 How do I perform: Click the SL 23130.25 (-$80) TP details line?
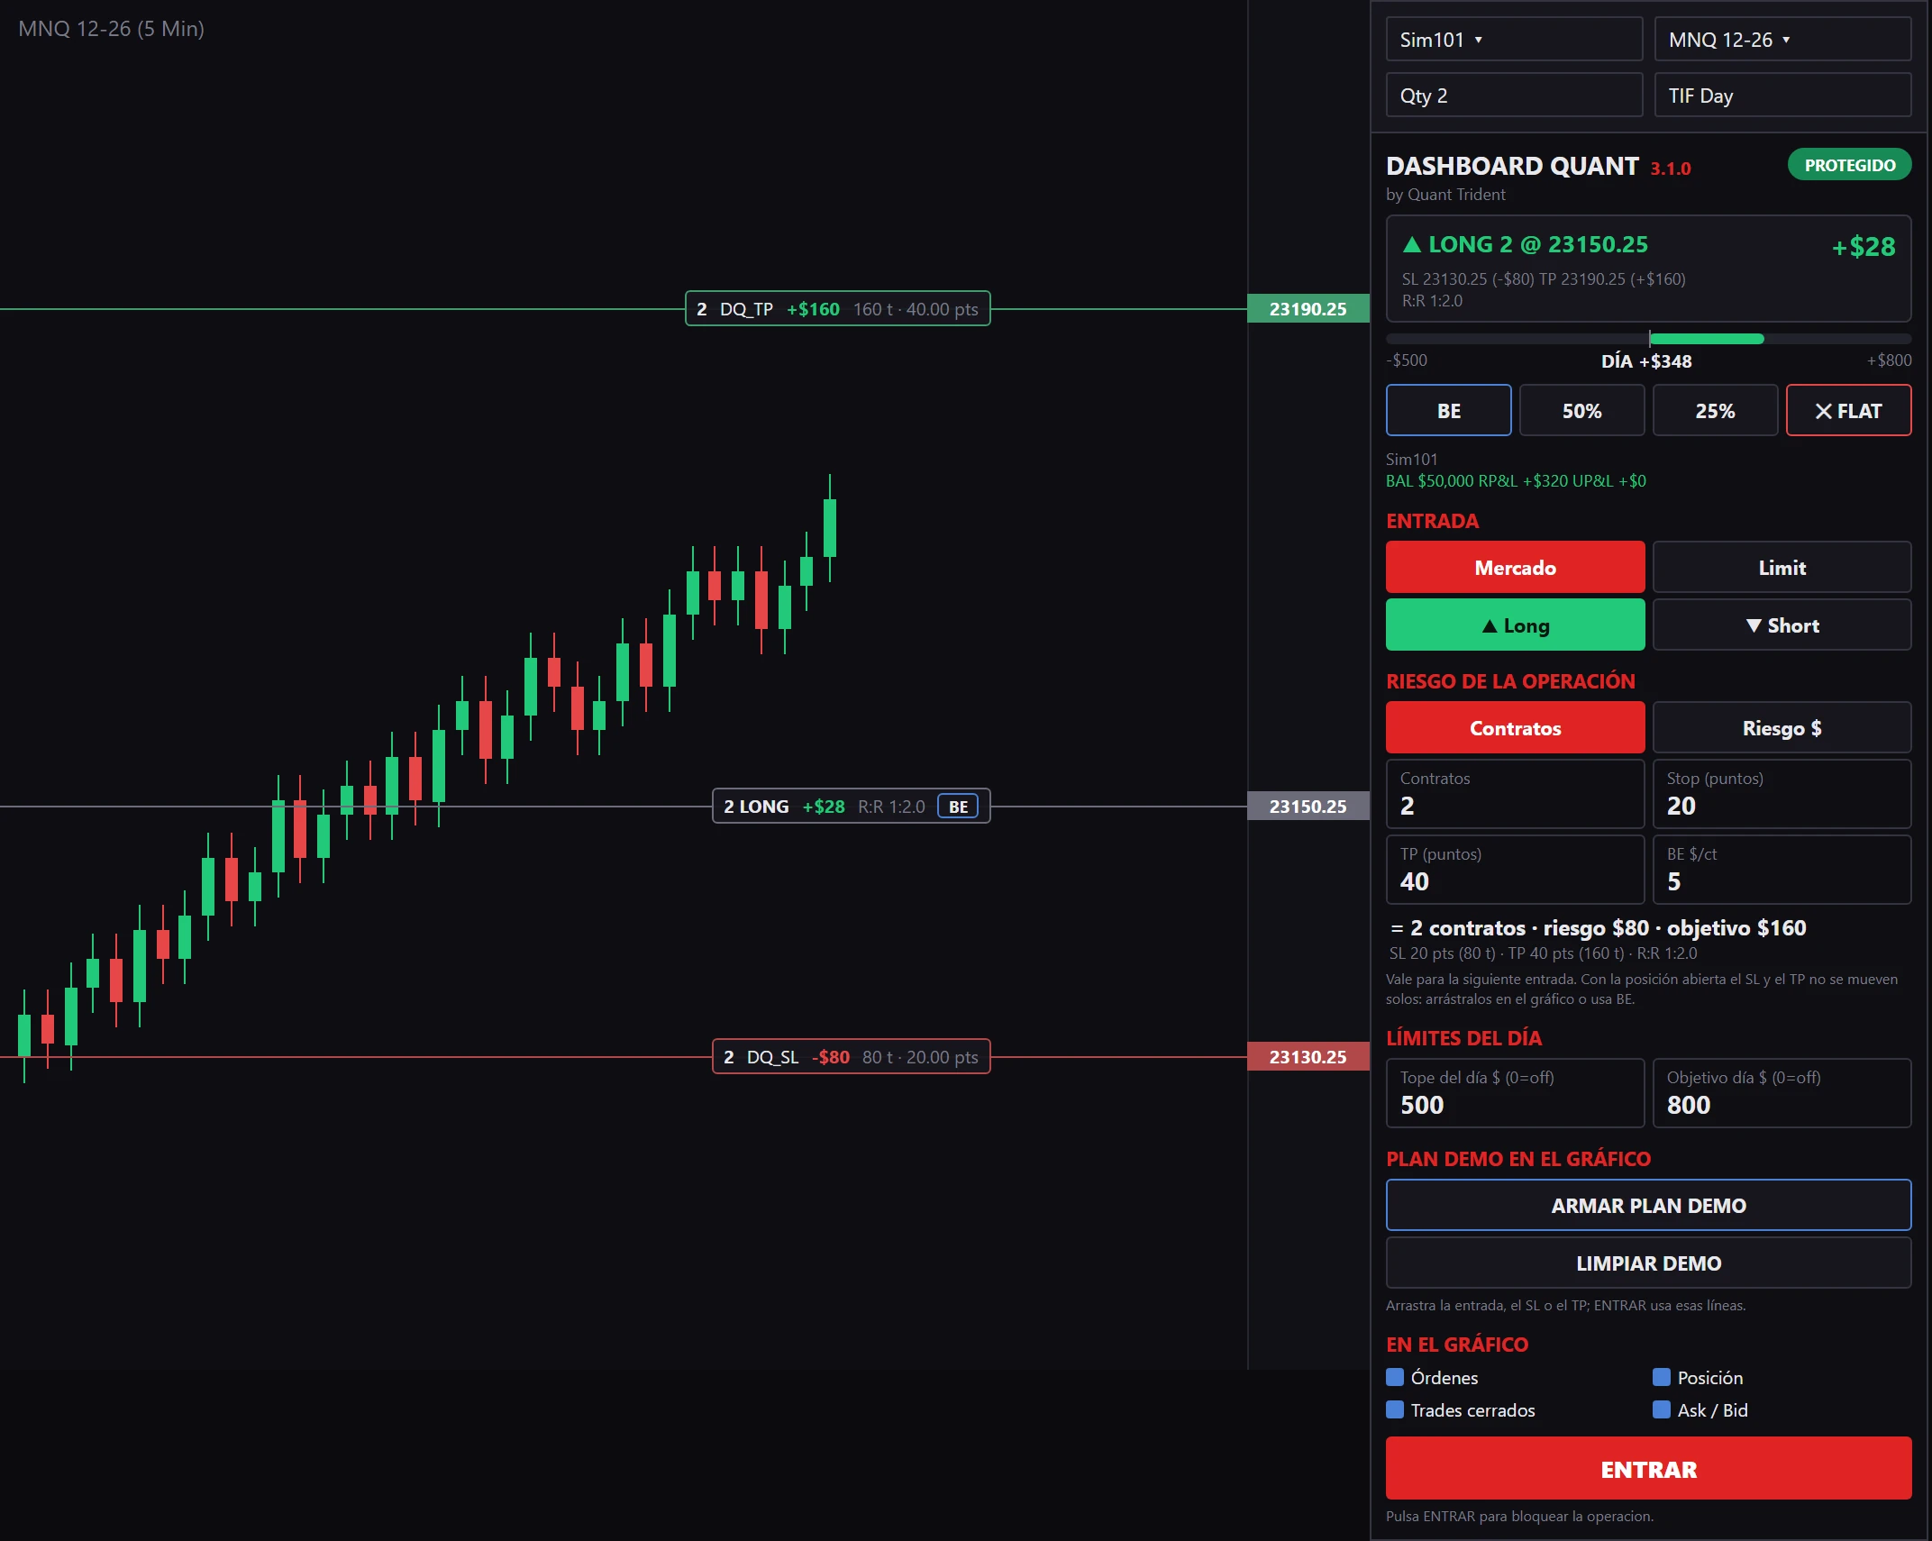[x=1544, y=279]
